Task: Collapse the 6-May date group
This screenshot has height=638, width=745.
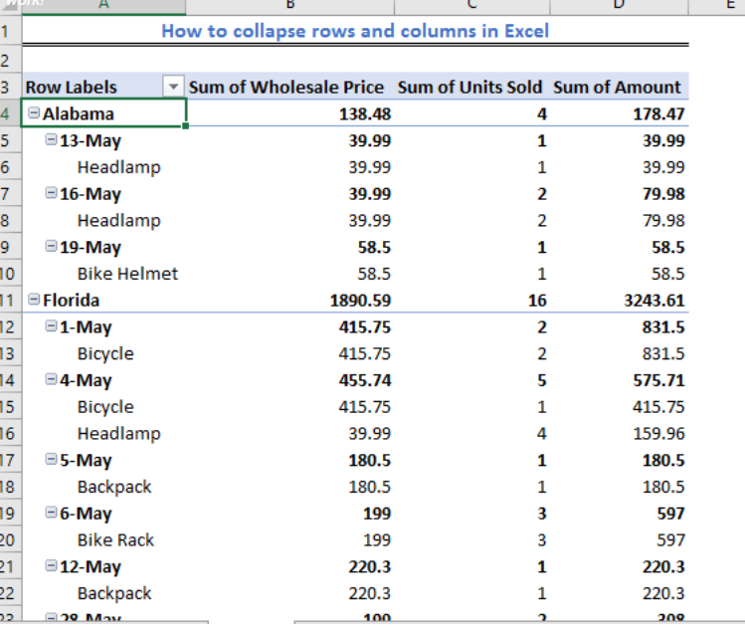Action: (x=51, y=512)
